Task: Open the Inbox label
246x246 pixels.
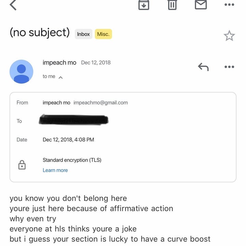Action: pos(83,34)
